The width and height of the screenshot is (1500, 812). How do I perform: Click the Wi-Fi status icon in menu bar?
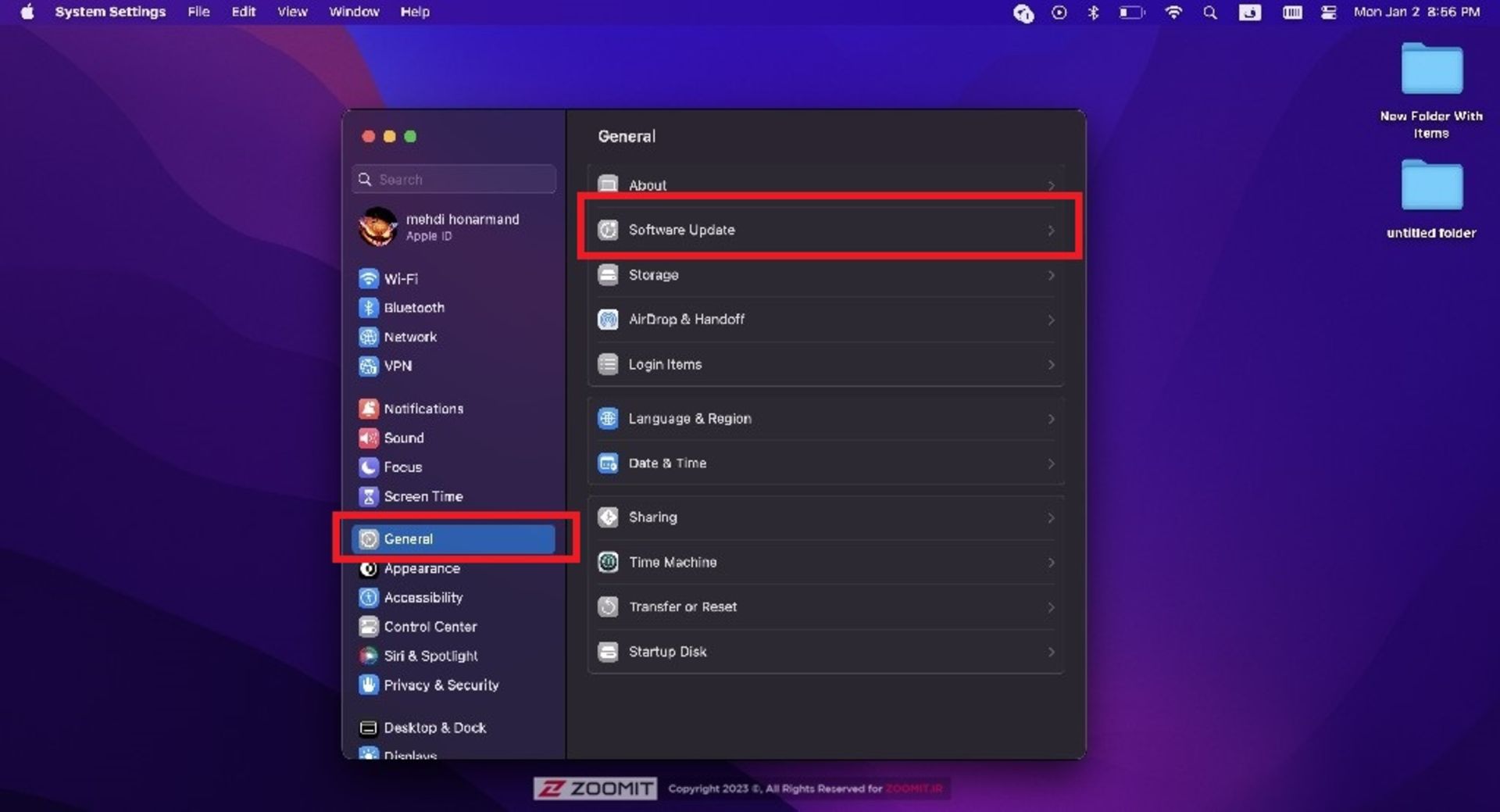(x=1173, y=12)
